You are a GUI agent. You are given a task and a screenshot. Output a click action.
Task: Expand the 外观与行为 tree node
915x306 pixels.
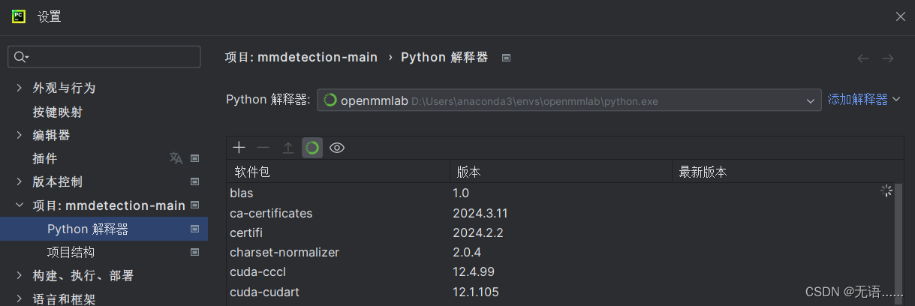[x=20, y=88]
